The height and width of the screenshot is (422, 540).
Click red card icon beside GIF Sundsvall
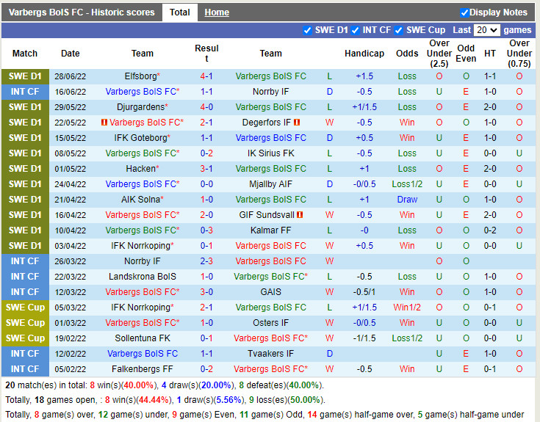click(300, 215)
